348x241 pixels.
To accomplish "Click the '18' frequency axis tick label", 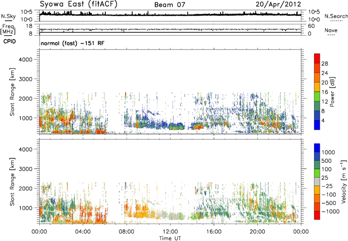I will pyautogui.click(x=29, y=26).
